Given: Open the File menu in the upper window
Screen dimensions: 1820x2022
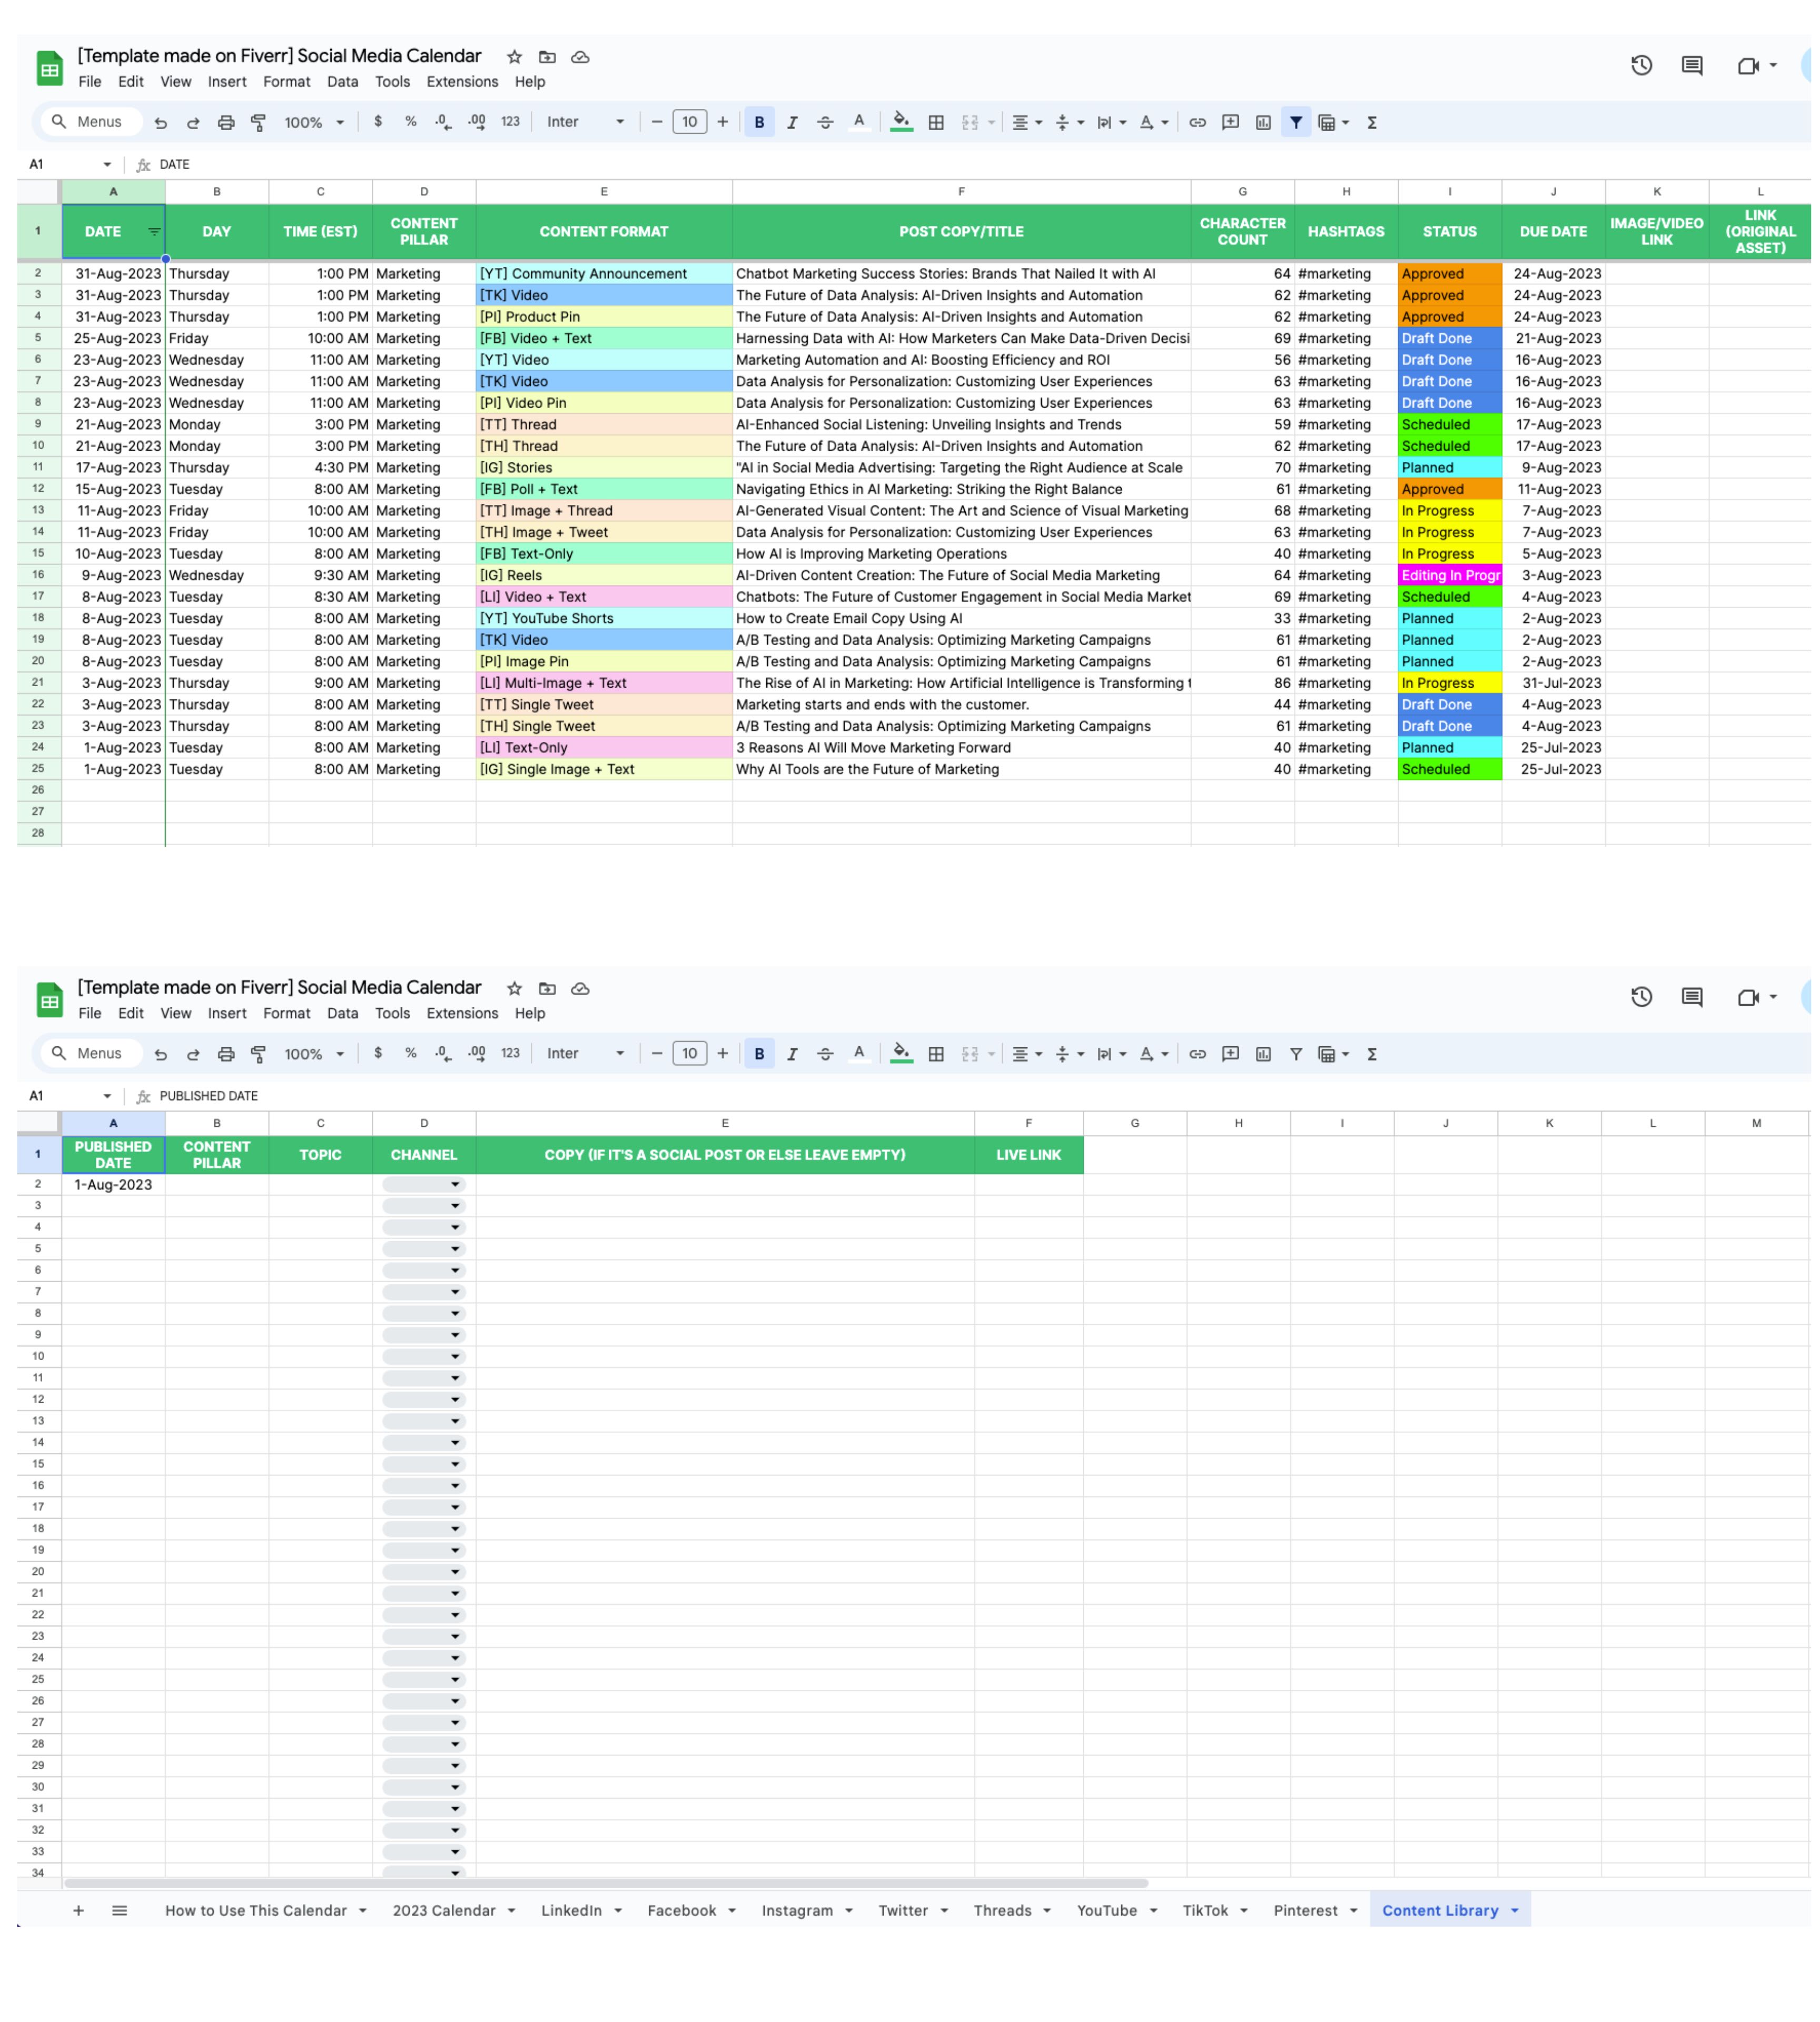Looking at the screenshot, I should [x=90, y=82].
